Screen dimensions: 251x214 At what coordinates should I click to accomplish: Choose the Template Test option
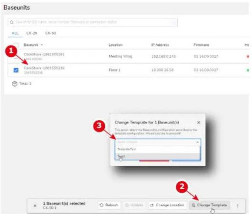click(158, 149)
